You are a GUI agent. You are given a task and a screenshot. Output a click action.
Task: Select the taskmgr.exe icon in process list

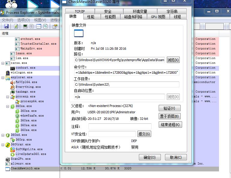coord(13,92)
